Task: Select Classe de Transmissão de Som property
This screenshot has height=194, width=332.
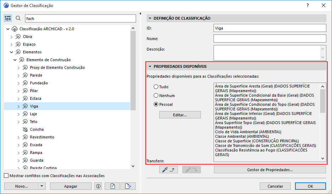Action: [265, 145]
